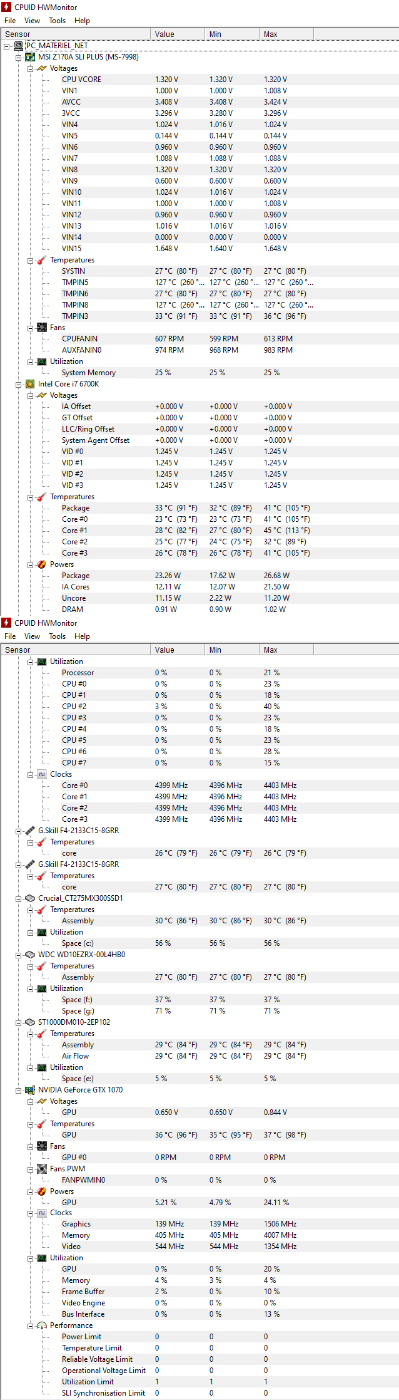Click the WDC WD10EZRX drive icon
The height and width of the screenshot is (1400, 399).
[29, 955]
